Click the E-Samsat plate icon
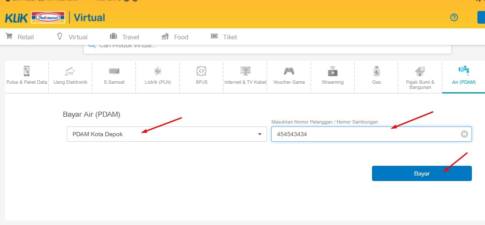The height and width of the screenshot is (225, 485). (x=114, y=71)
